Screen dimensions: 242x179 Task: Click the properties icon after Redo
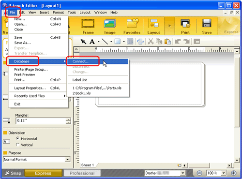197,42
